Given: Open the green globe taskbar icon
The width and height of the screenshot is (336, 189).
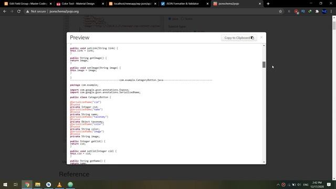Looking at the screenshot, I should 70,184.
